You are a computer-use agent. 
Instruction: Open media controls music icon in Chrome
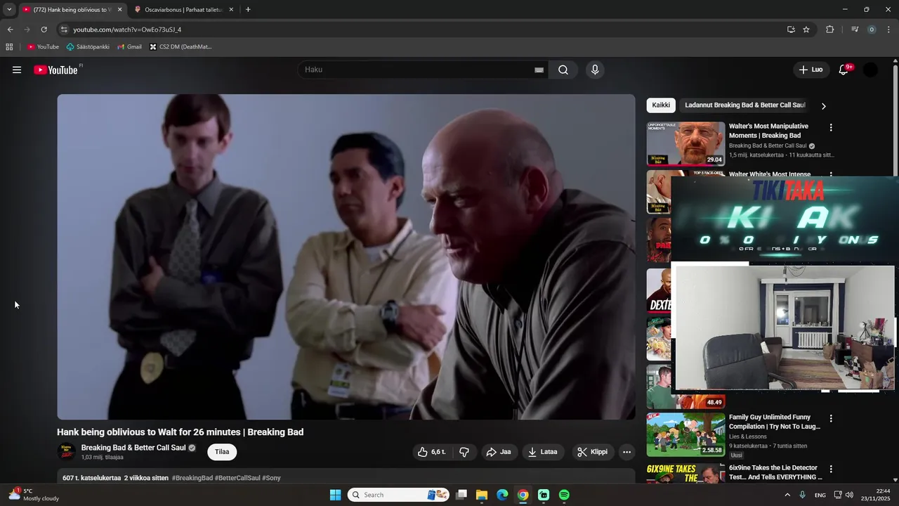coord(855,30)
